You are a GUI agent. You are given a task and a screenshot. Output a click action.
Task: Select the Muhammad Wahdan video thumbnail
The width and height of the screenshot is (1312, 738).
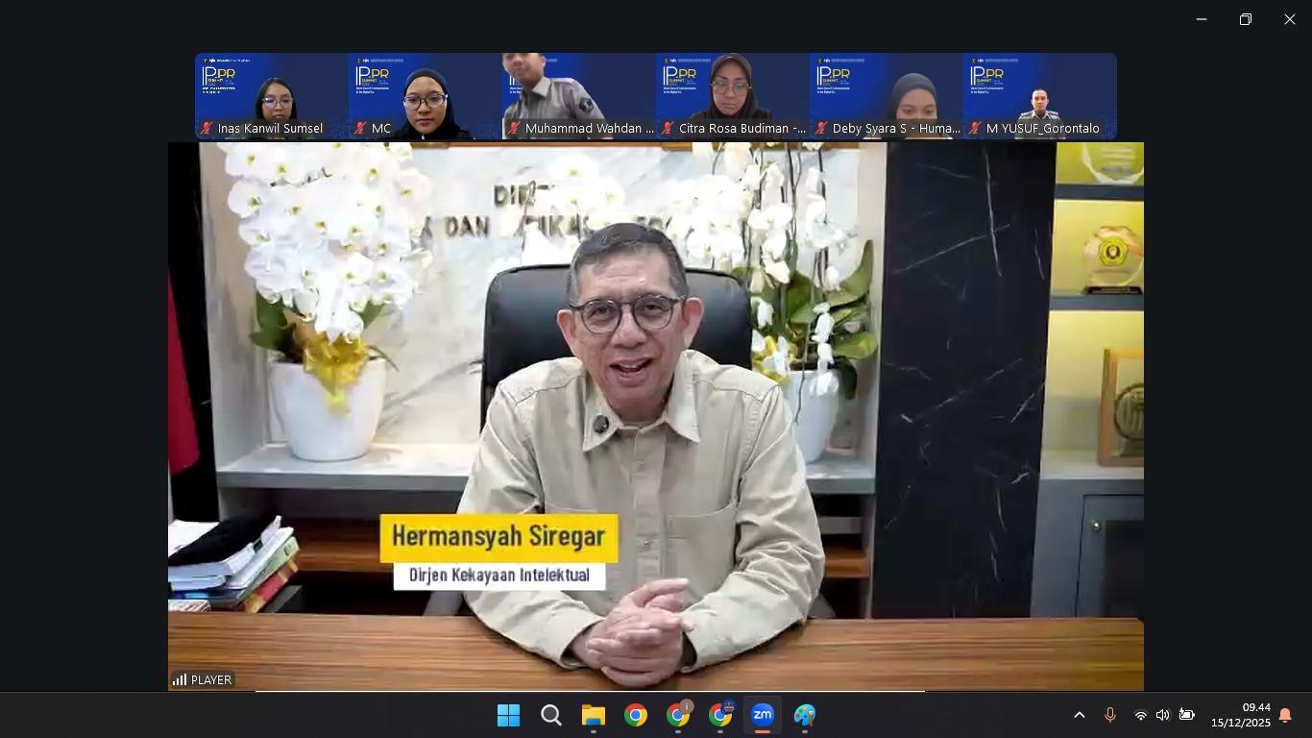[x=579, y=96]
